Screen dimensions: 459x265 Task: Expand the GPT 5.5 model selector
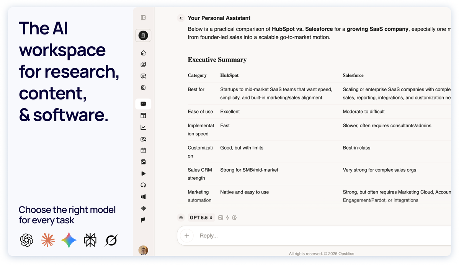201,218
